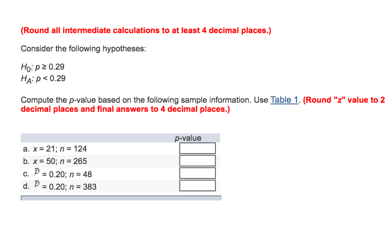
Task: Click the Consider the following hypotheses text
Action: (x=84, y=49)
